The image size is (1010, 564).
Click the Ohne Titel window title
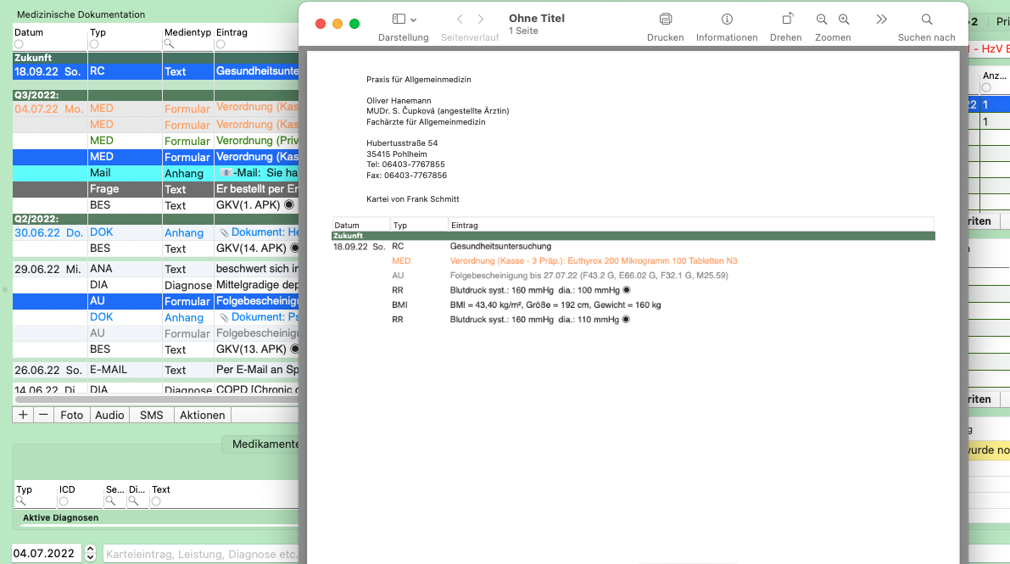pyautogui.click(x=537, y=18)
